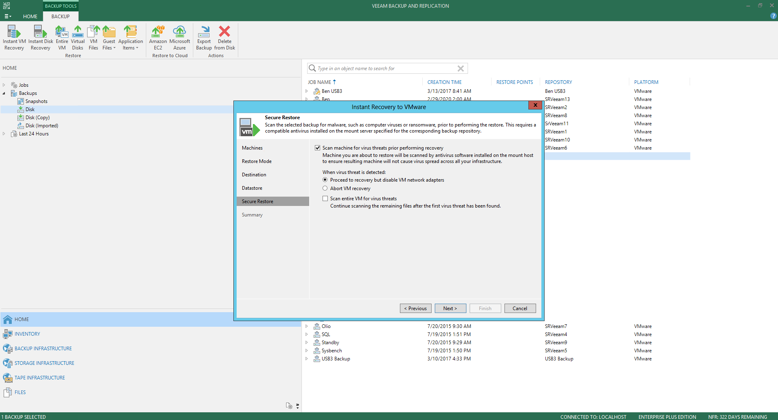Screen dimensions: 778x420
Task: Click Amazon EC2 restore icon
Action: 158,37
